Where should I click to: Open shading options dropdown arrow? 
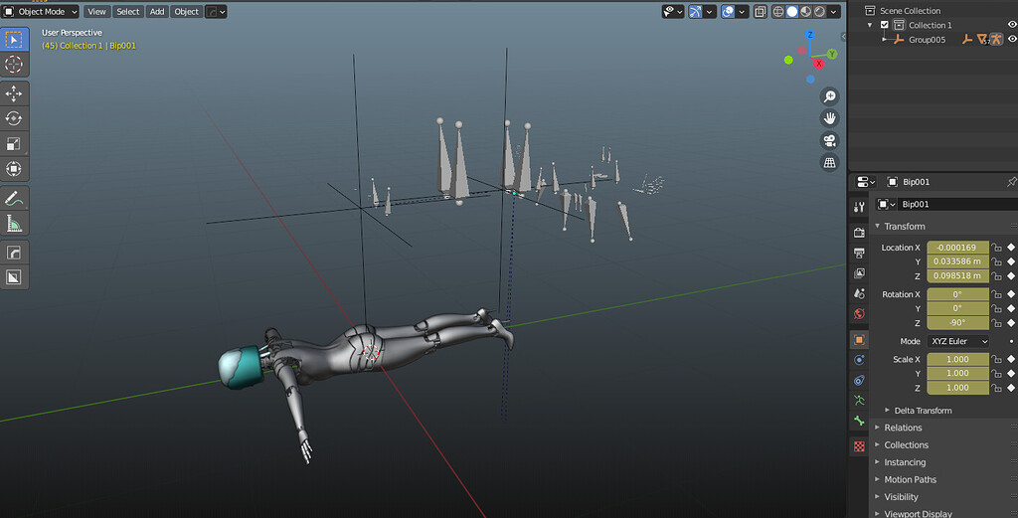click(834, 12)
